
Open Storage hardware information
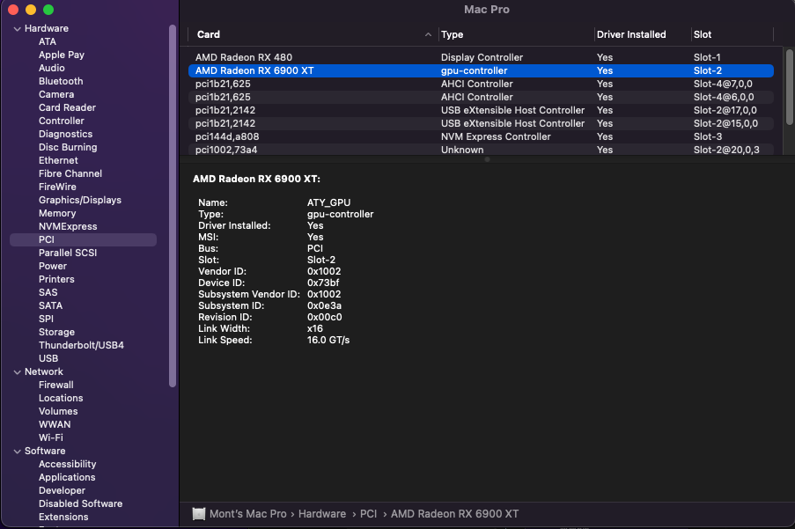56,332
